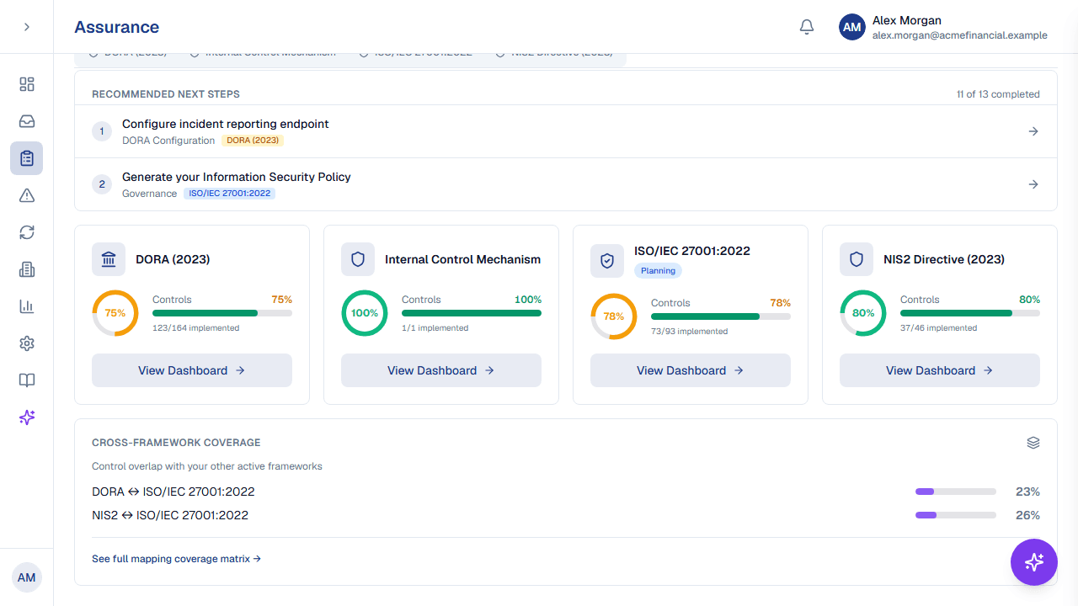Image resolution: width=1078 pixels, height=606 pixels.
Task: Click the Assurance page title
Action: 116,27
